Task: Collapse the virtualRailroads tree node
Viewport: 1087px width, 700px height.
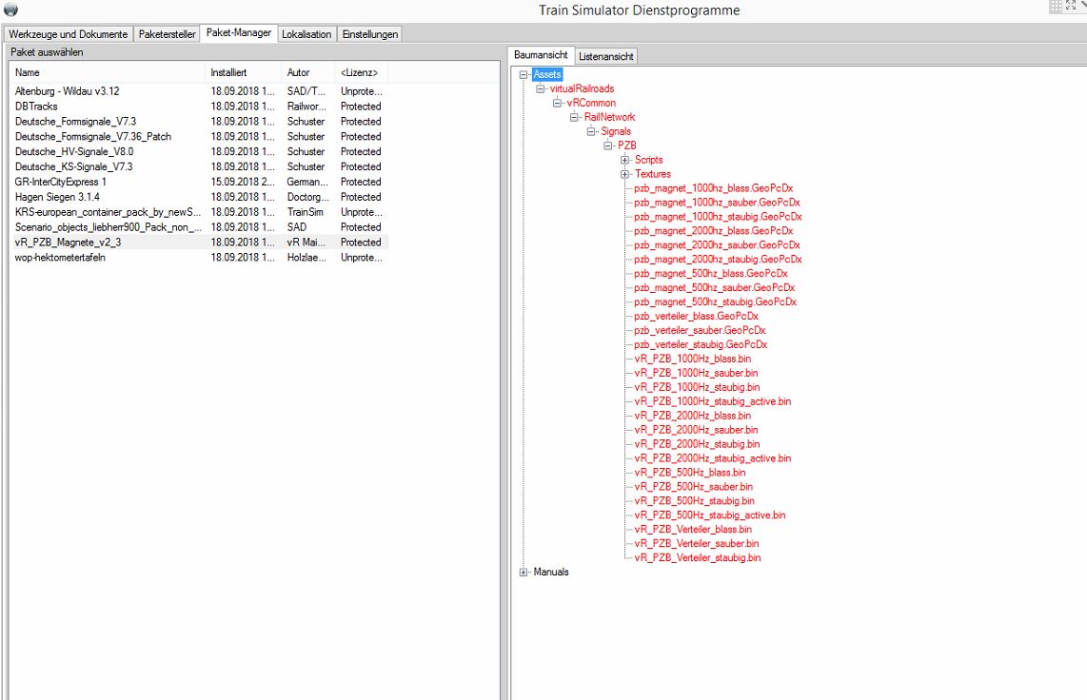Action: pos(540,88)
